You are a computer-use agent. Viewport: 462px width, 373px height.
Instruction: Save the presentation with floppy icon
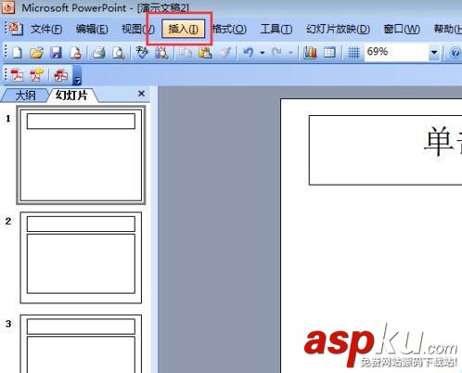click(57, 53)
